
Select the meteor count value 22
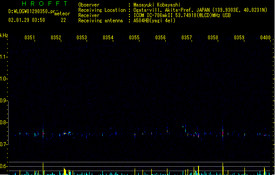[63, 20]
